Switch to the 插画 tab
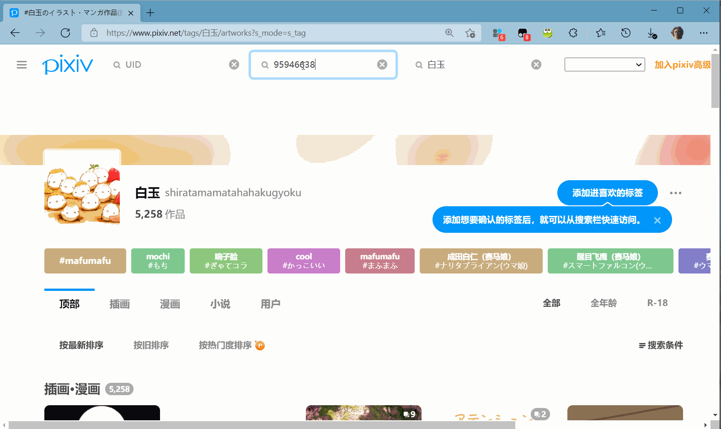The height and width of the screenshot is (429, 721). [120, 304]
